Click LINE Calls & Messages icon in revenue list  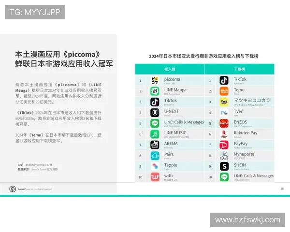(x=155, y=123)
